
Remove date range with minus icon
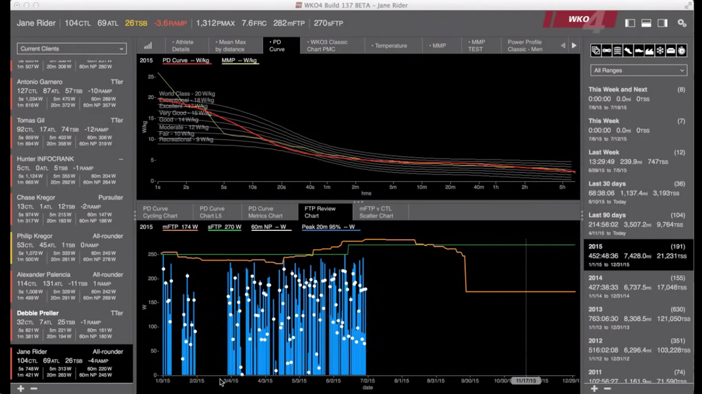[607, 389]
